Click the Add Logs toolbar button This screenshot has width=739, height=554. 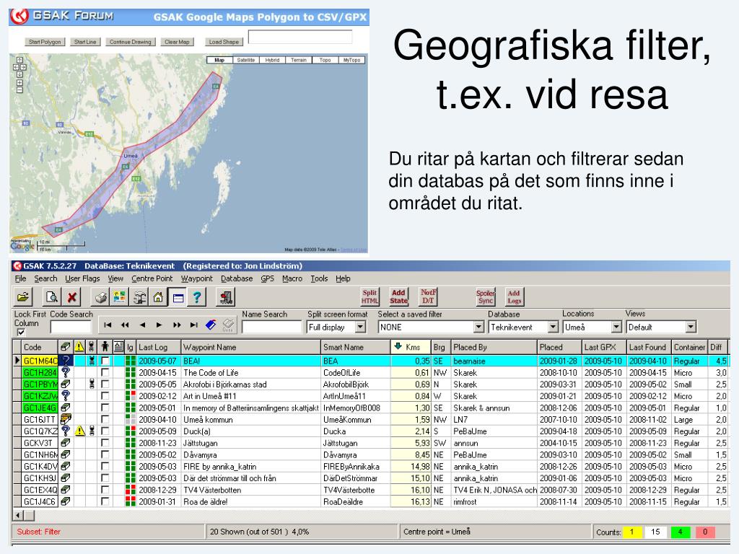[514, 296]
